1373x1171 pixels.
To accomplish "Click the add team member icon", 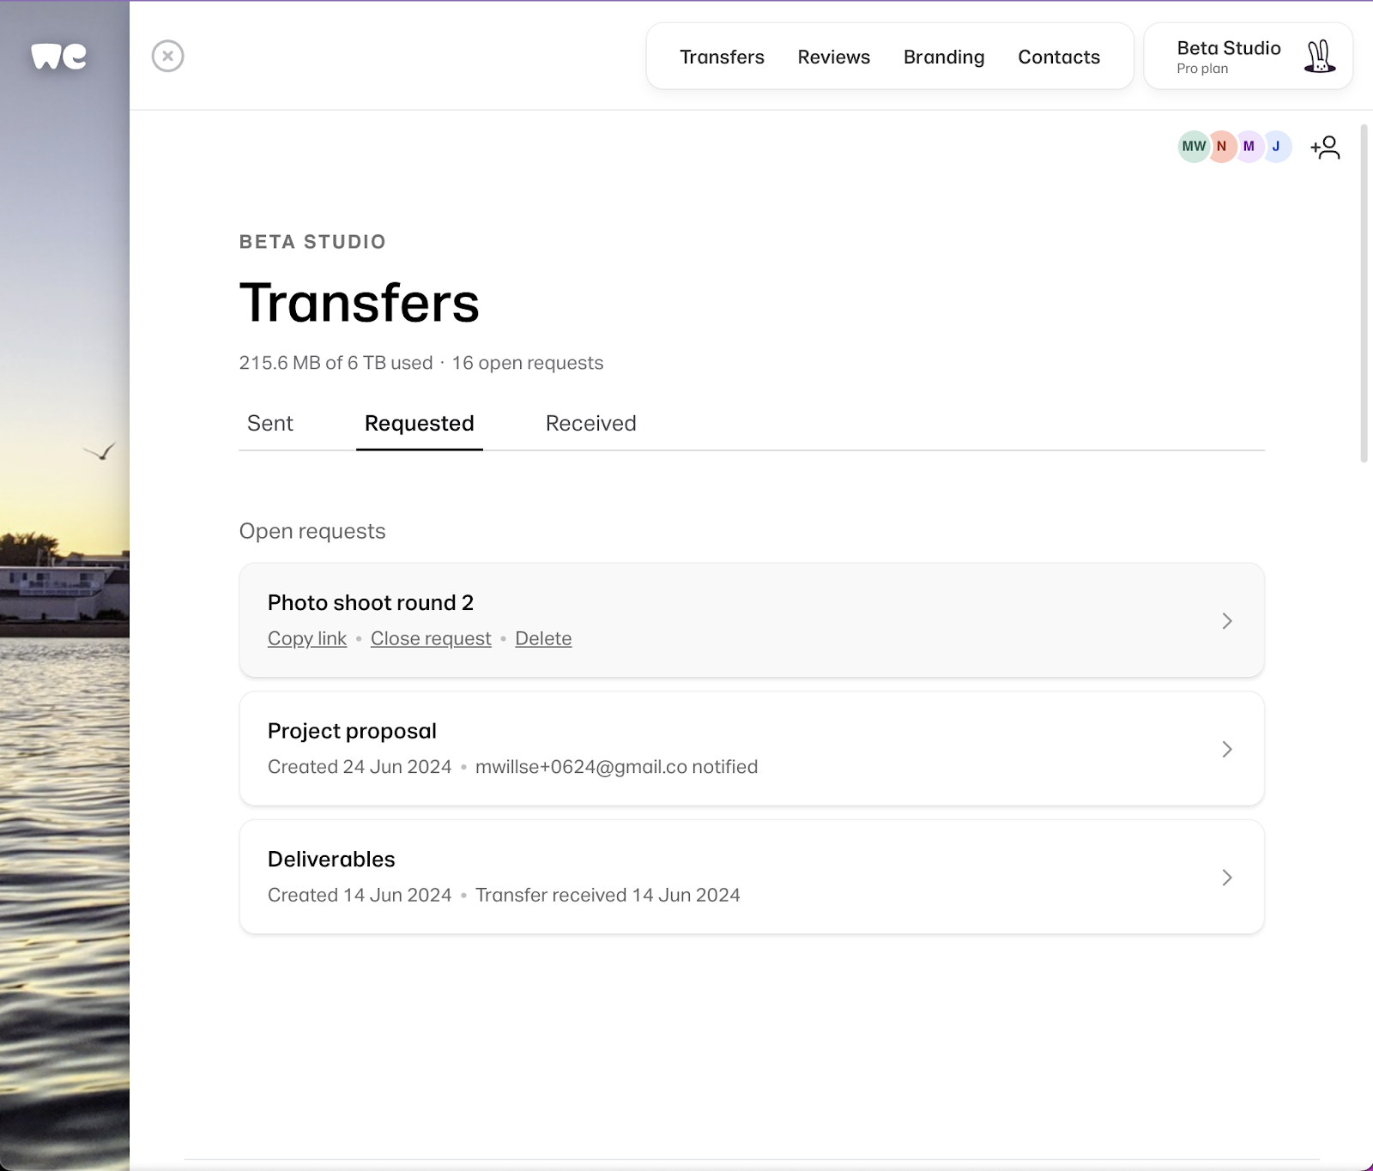I will tap(1326, 147).
